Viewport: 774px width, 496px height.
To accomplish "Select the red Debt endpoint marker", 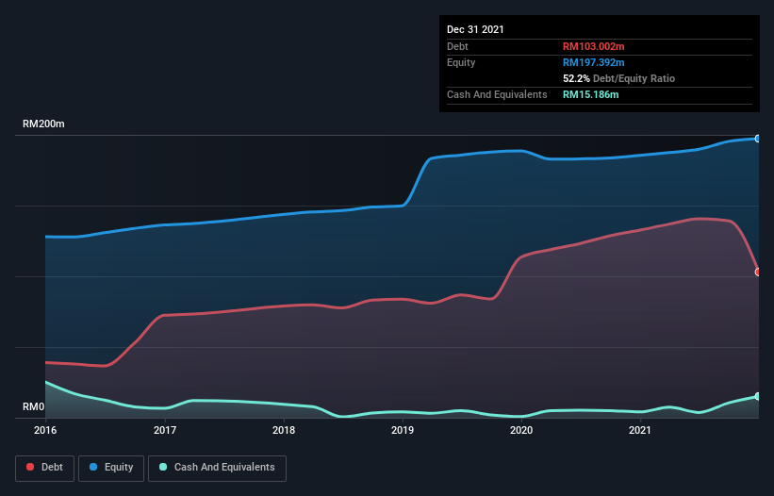I will [x=758, y=272].
